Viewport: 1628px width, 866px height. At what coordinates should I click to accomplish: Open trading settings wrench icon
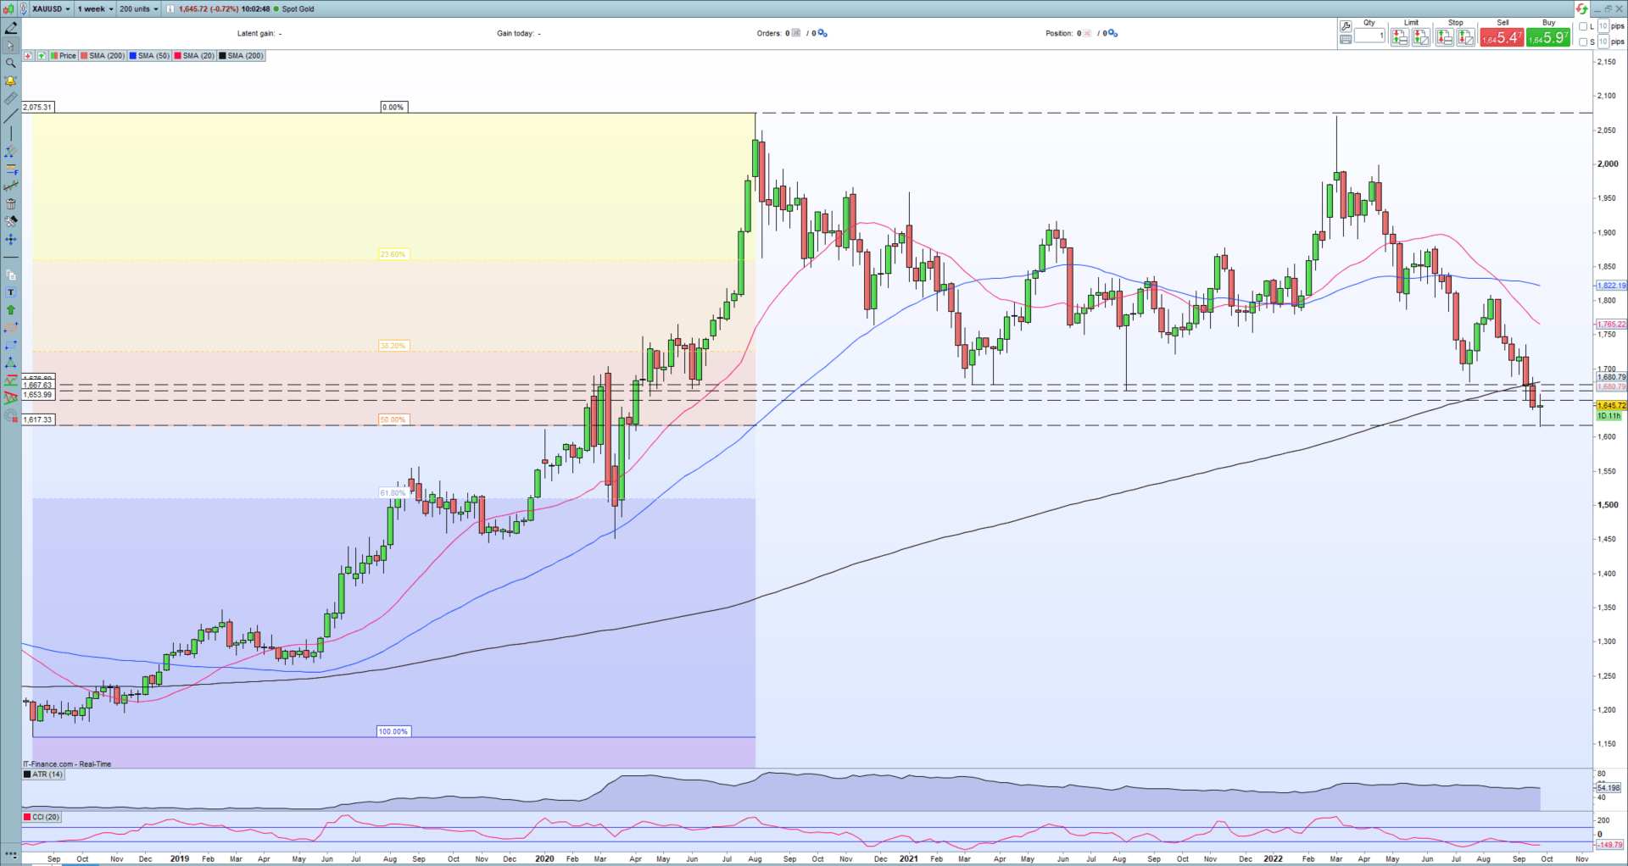pos(1345,26)
